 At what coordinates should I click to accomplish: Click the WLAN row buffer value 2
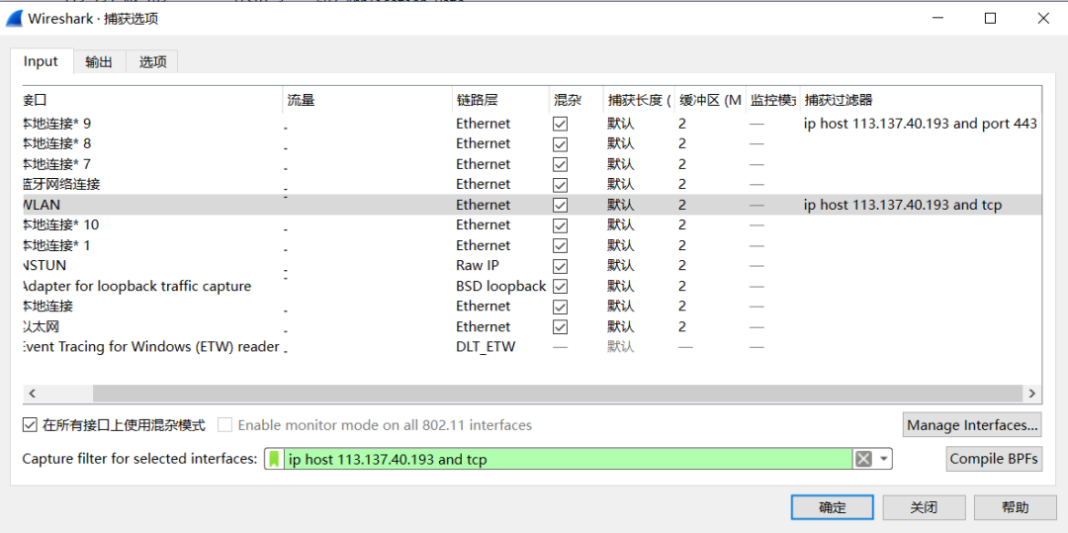click(x=682, y=205)
